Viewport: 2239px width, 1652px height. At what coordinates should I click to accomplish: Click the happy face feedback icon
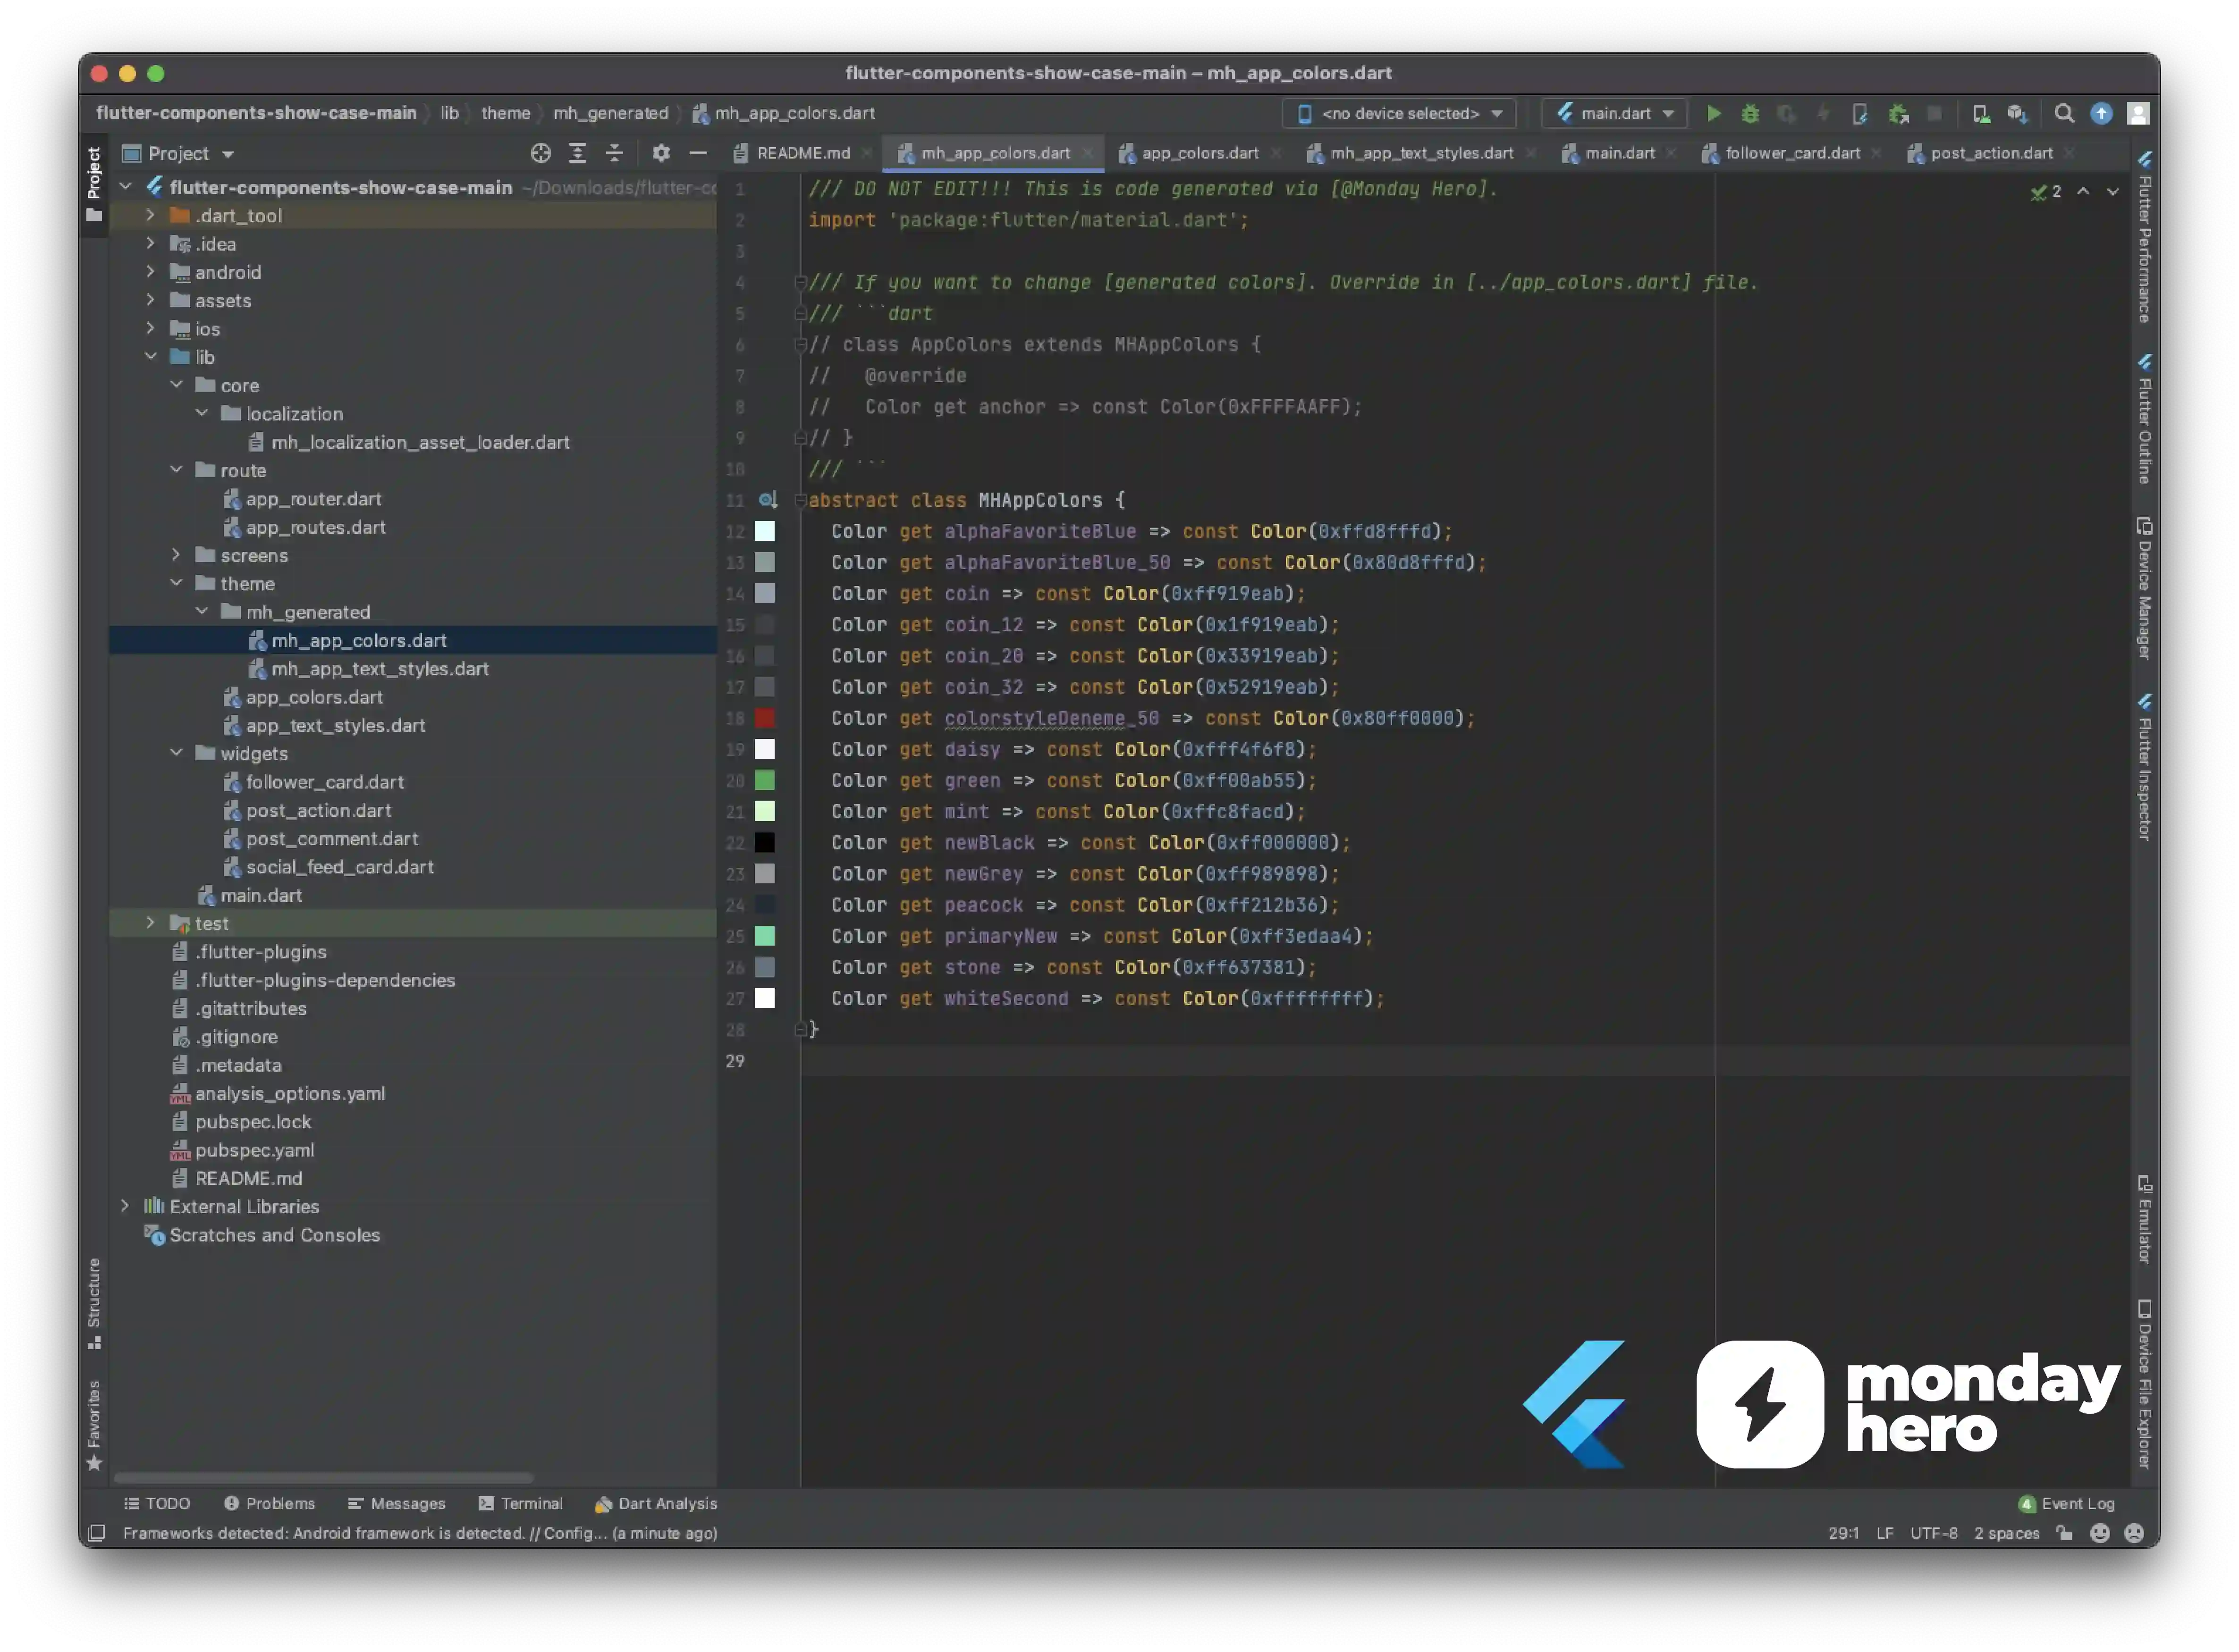point(2100,1534)
